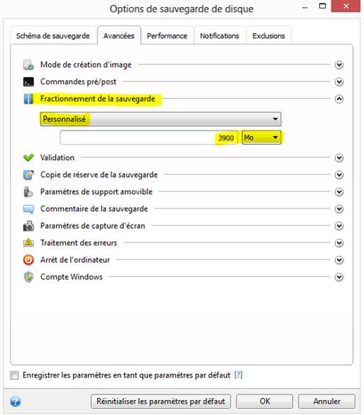Check Enregistrer les paramètres en tant que paramètres par défaut
Image resolution: width=364 pixels, height=415 pixels.
[14, 375]
